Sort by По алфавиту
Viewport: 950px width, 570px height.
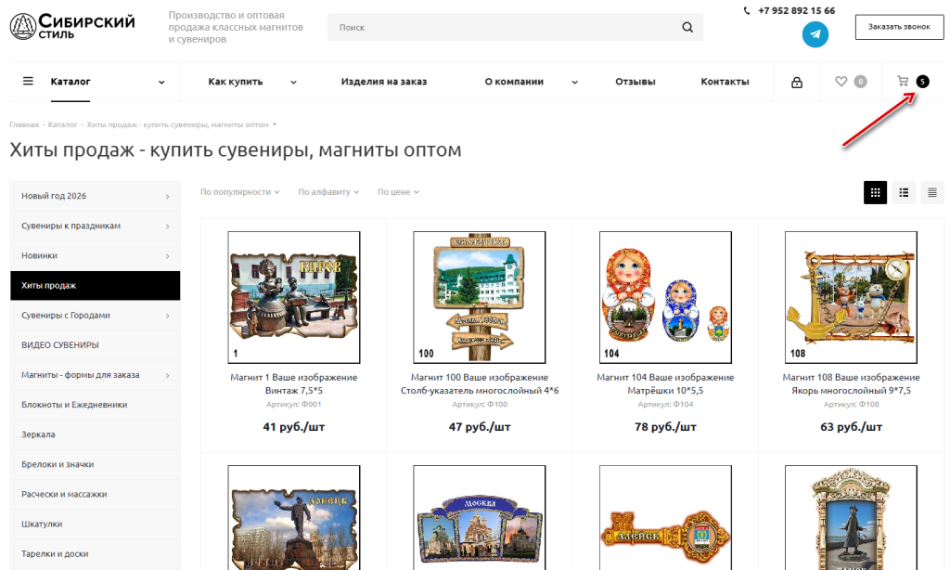[328, 192]
